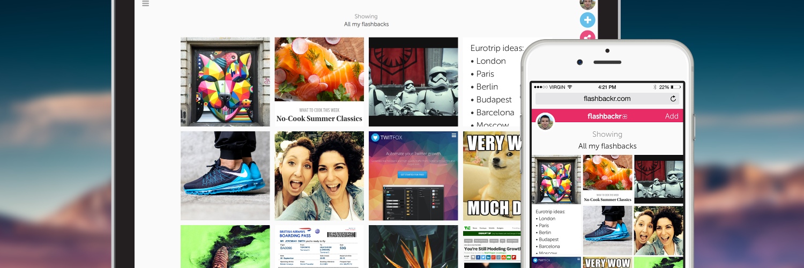Viewport: 804px width, 268px height.
Task: Open the No-Cook Summer Classics card
Action: (319, 82)
